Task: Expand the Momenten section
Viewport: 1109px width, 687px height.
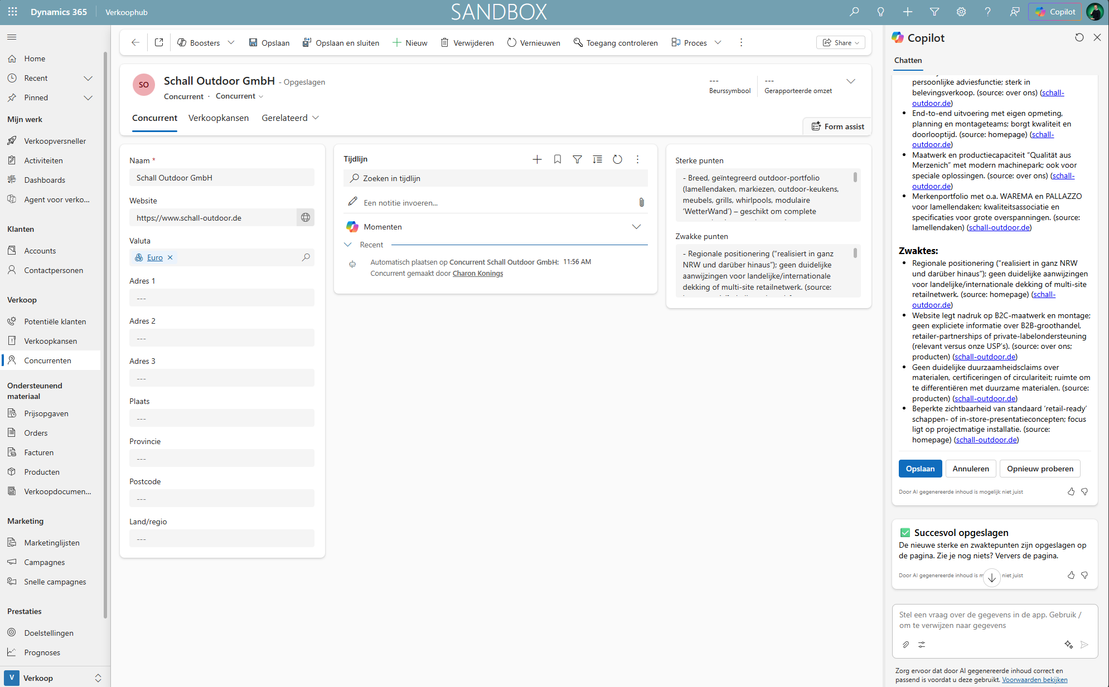Action: pyautogui.click(x=636, y=227)
